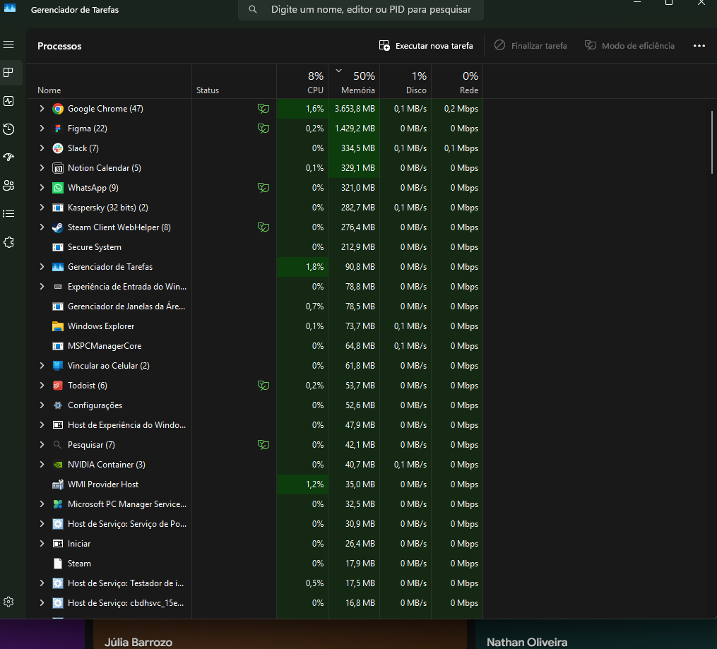
Task: Click the Task Manager title bar icon
Action: pyautogui.click(x=10, y=8)
